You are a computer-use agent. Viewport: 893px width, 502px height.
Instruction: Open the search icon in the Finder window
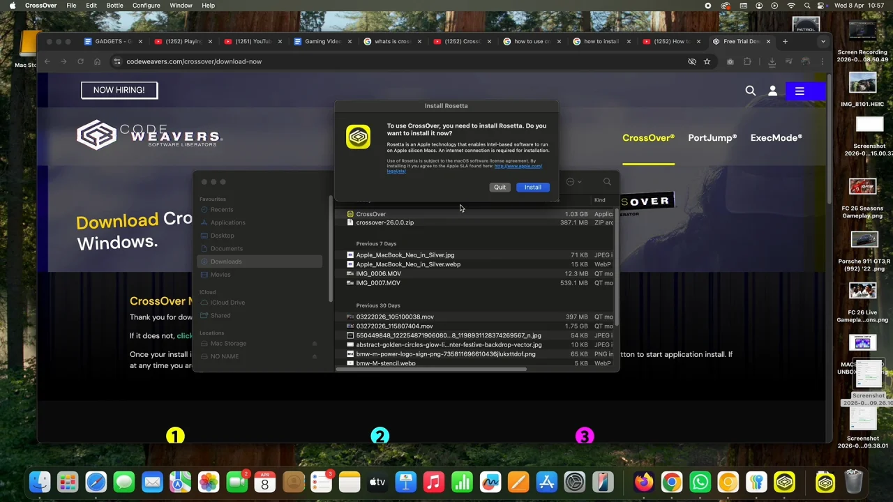pos(606,181)
